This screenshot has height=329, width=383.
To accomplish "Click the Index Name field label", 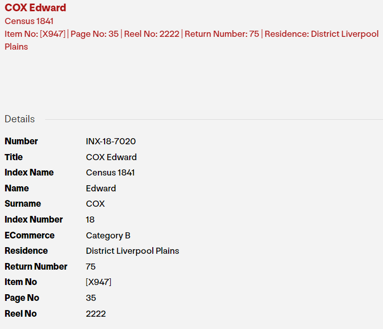I will click(29, 172).
